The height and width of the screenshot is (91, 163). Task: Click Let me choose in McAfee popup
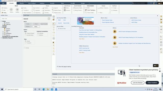click(x=138, y=83)
